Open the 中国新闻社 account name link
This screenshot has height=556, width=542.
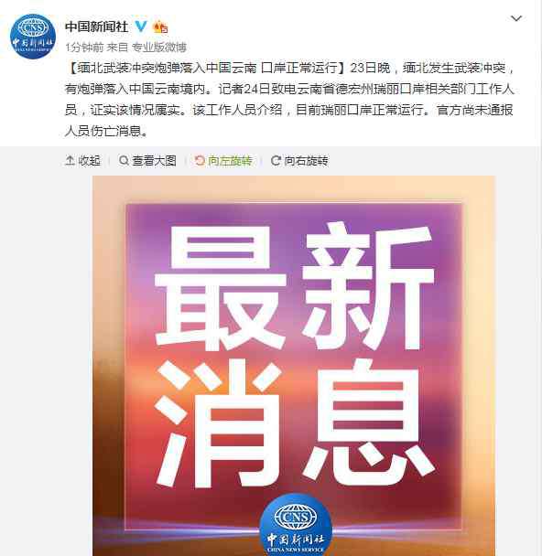[96, 27]
